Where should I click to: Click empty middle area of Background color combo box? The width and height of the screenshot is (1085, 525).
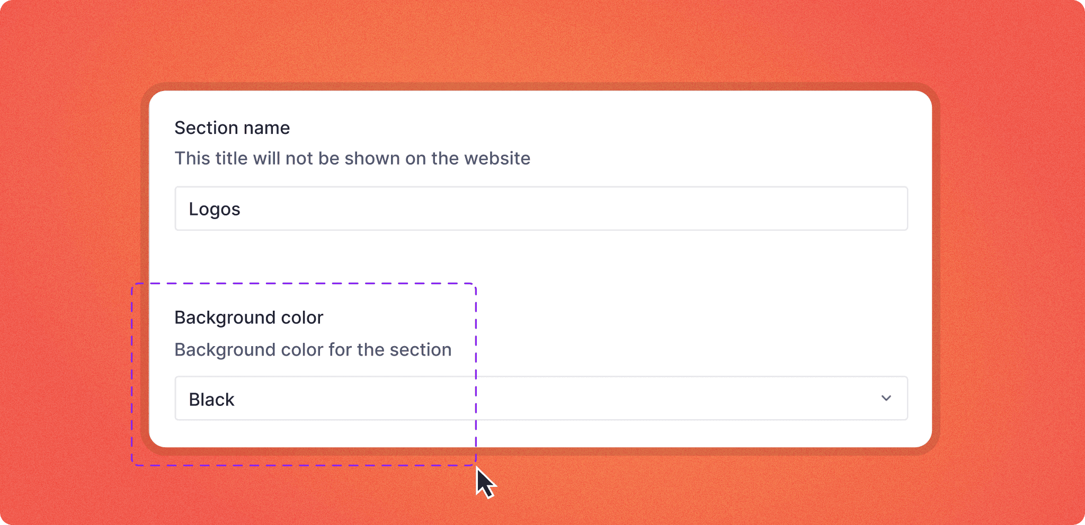636,398
